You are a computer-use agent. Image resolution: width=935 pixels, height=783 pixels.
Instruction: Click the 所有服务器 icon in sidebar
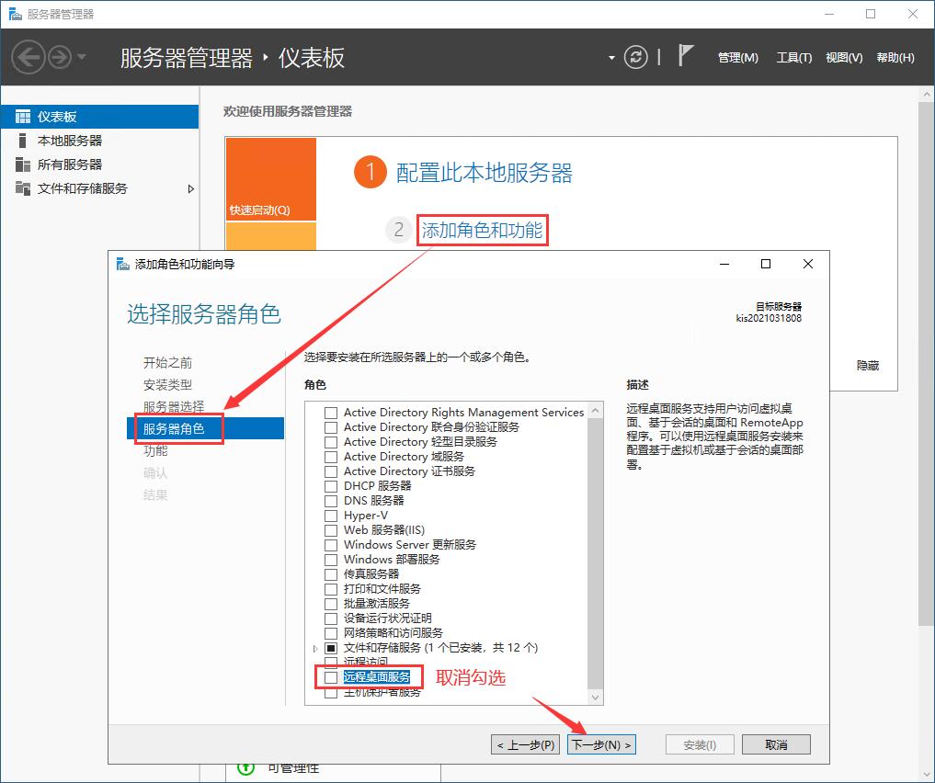(23, 165)
